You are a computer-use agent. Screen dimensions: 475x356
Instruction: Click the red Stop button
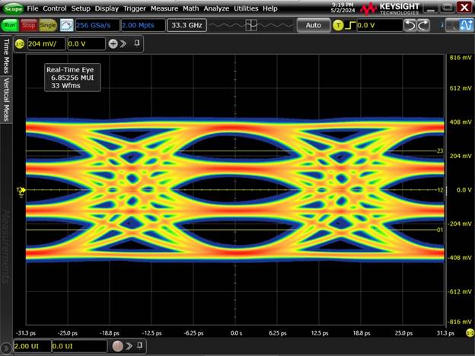coord(28,25)
